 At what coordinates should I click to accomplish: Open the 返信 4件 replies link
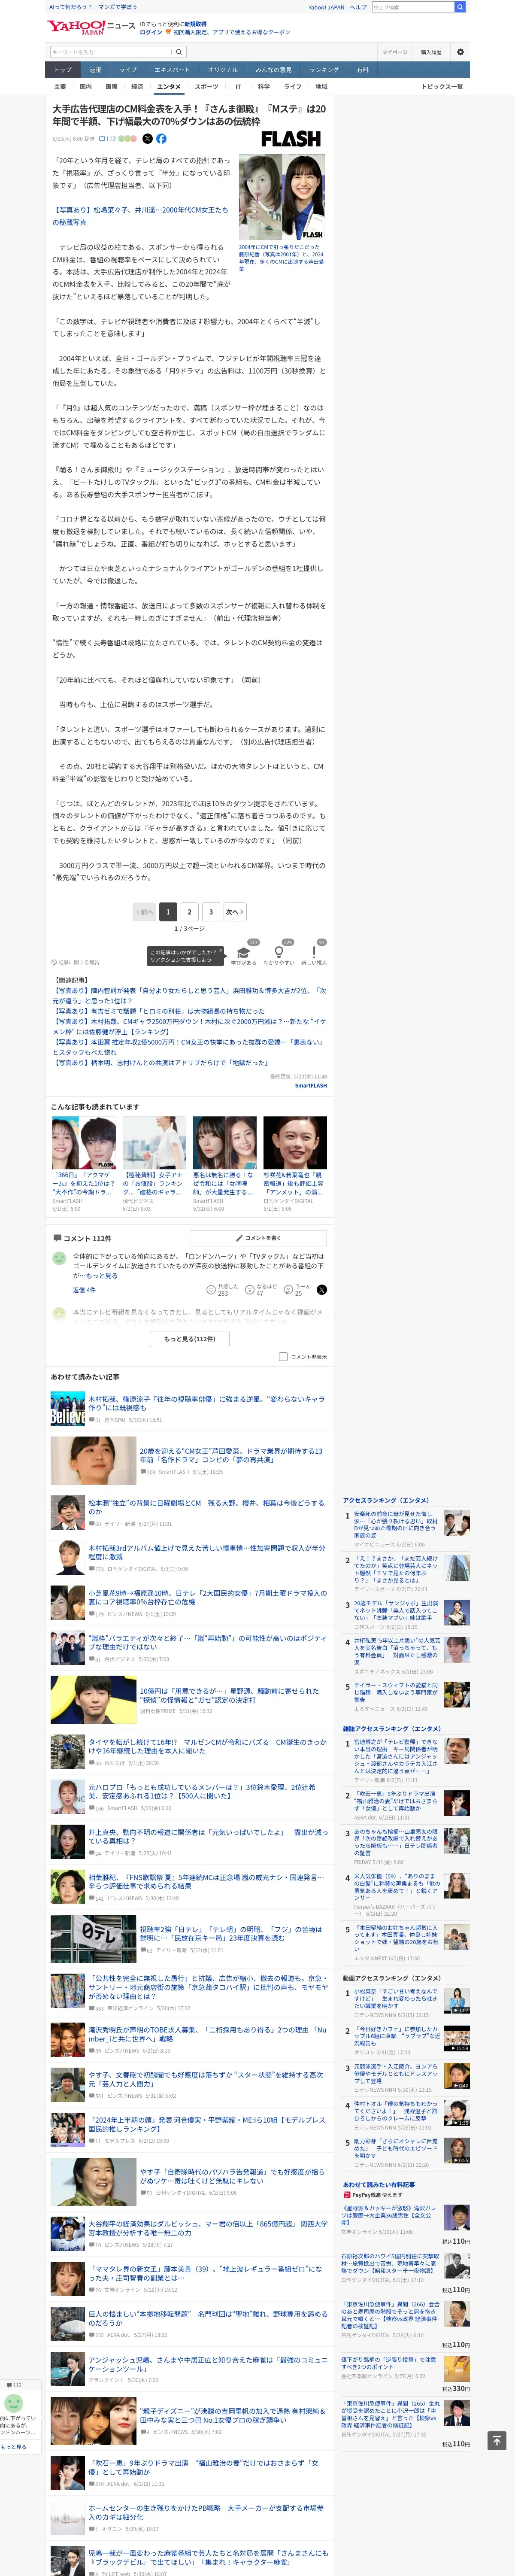tap(84, 1290)
